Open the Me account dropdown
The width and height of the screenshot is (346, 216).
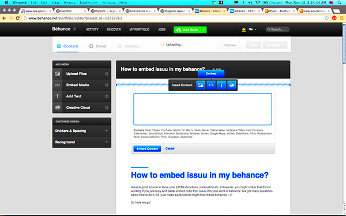249,29
